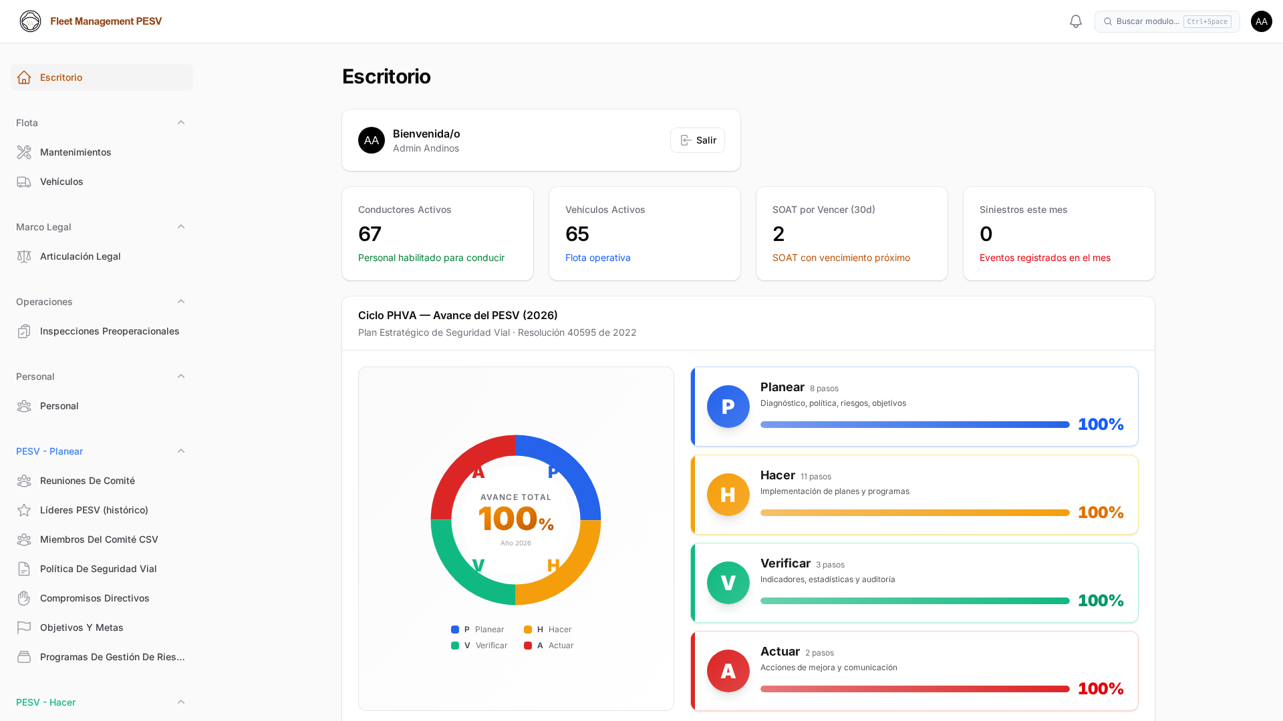Screen dimensions: 1283x721
Task: Collapse the Marco Legal section
Action: [181, 227]
